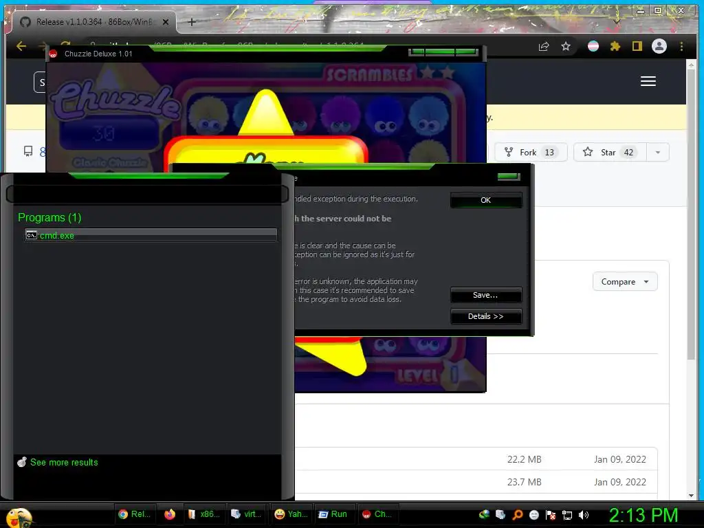Image resolution: width=704 pixels, height=528 pixels.
Task: Close the Release v1.1.0.364 tab
Action: (166, 22)
